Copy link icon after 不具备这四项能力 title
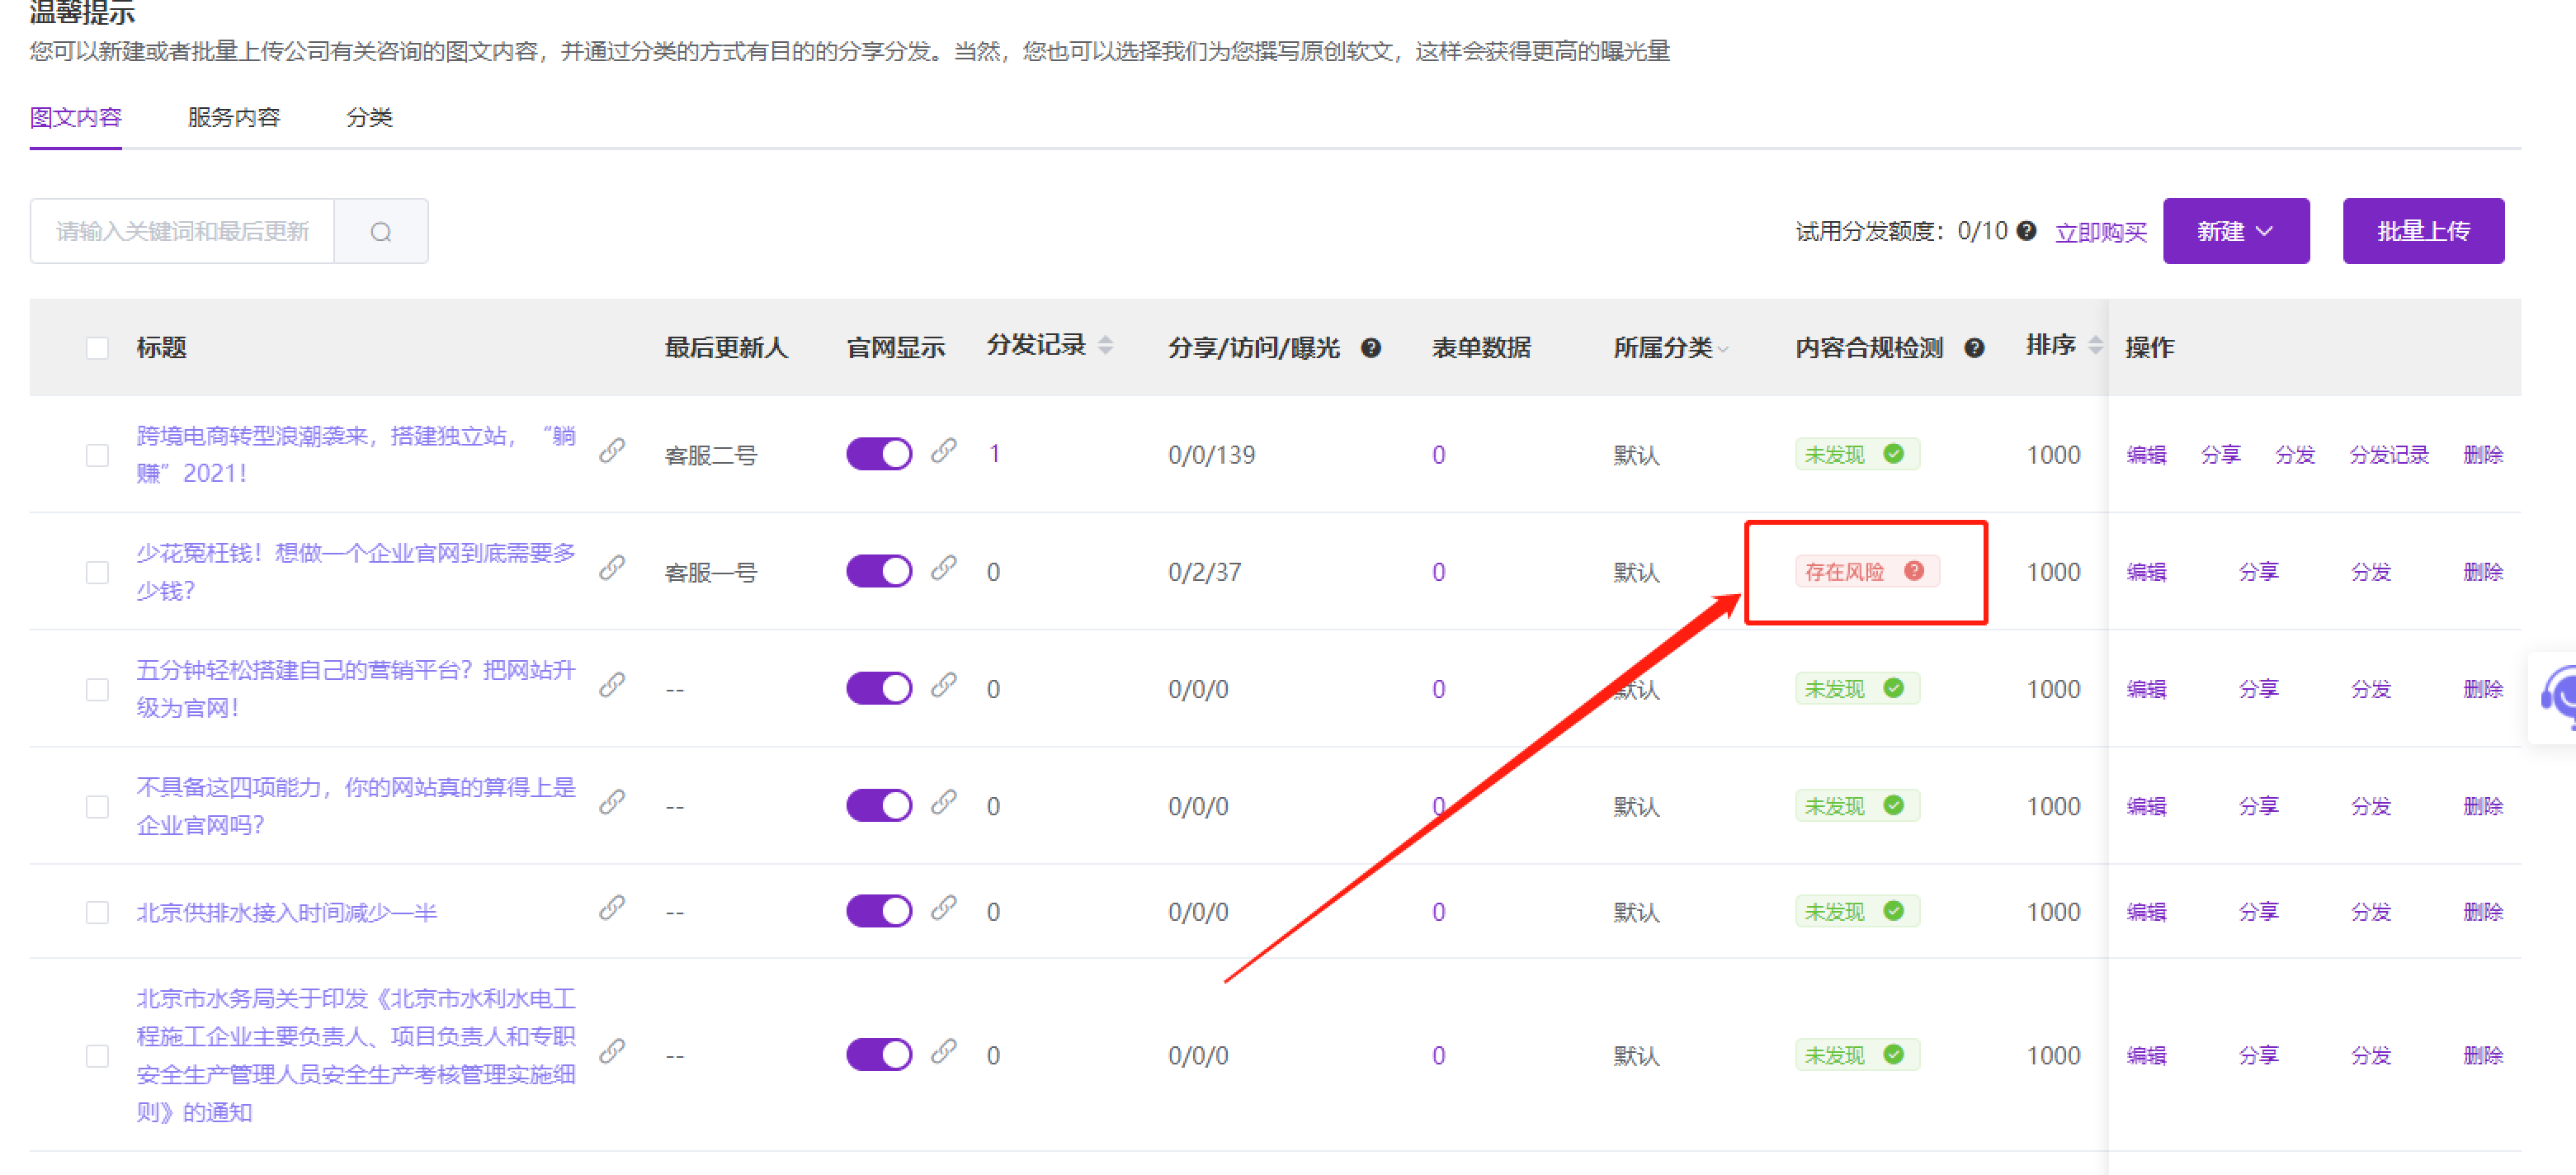 point(612,801)
